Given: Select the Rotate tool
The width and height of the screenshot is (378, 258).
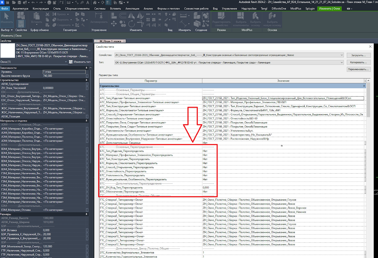Looking at the screenshot, I should tap(131, 23).
